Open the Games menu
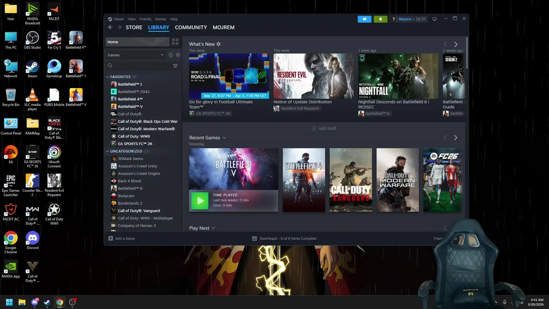 161,19
